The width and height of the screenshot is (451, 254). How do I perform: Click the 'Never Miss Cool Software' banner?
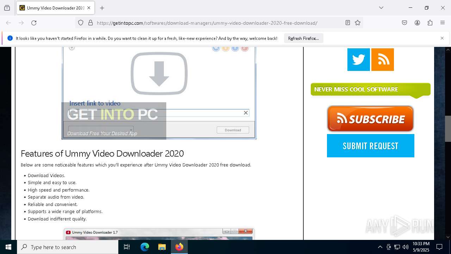tap(371, 90)
